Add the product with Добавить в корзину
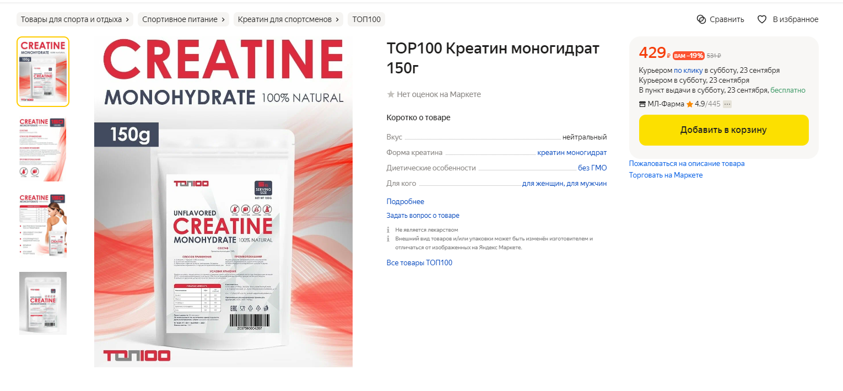 click(723, 130)
